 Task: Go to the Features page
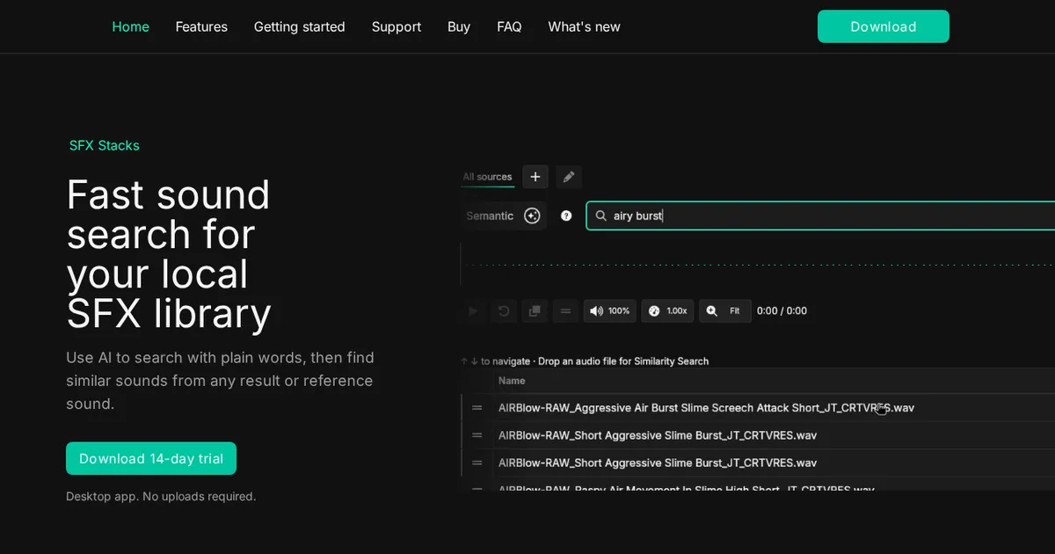(x=201, y=26)
